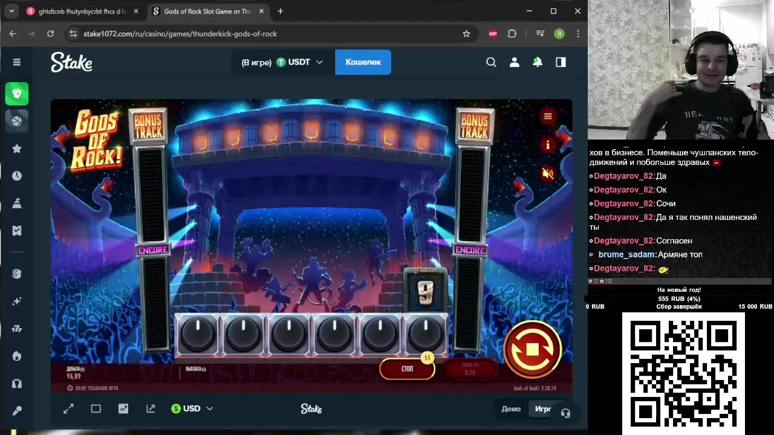
Task: Click the Stake logo in the header
Action: click(71, 62)
